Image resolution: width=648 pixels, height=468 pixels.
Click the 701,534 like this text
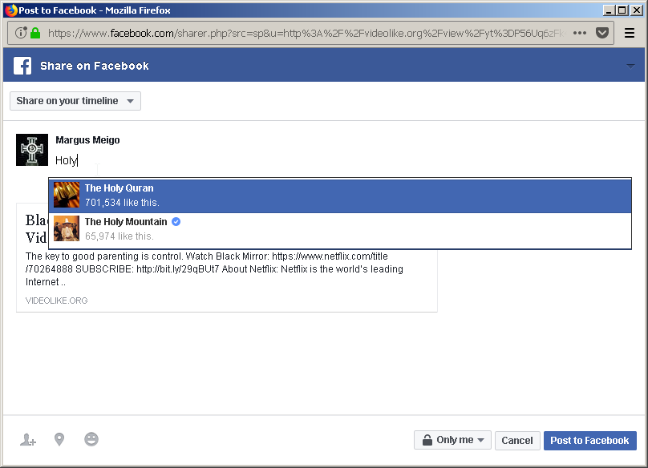pyautogui.click(x=123, y=203)
